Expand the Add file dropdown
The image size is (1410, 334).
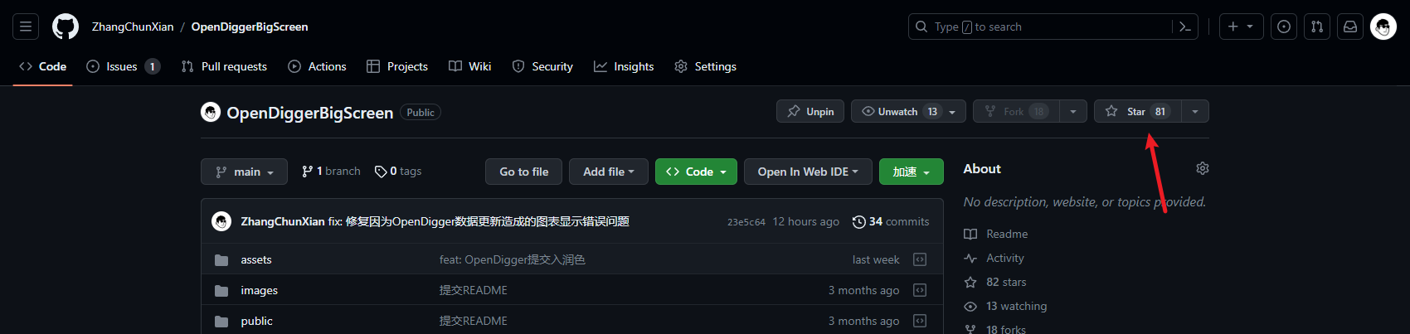pyautogui.click(x=608, y=172)
